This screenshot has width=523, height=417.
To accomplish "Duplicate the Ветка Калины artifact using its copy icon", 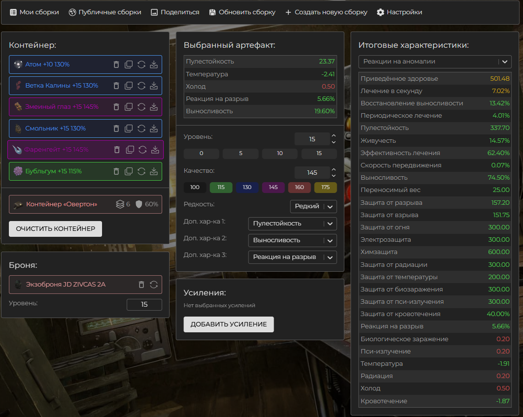I will [x=129, y=86].
